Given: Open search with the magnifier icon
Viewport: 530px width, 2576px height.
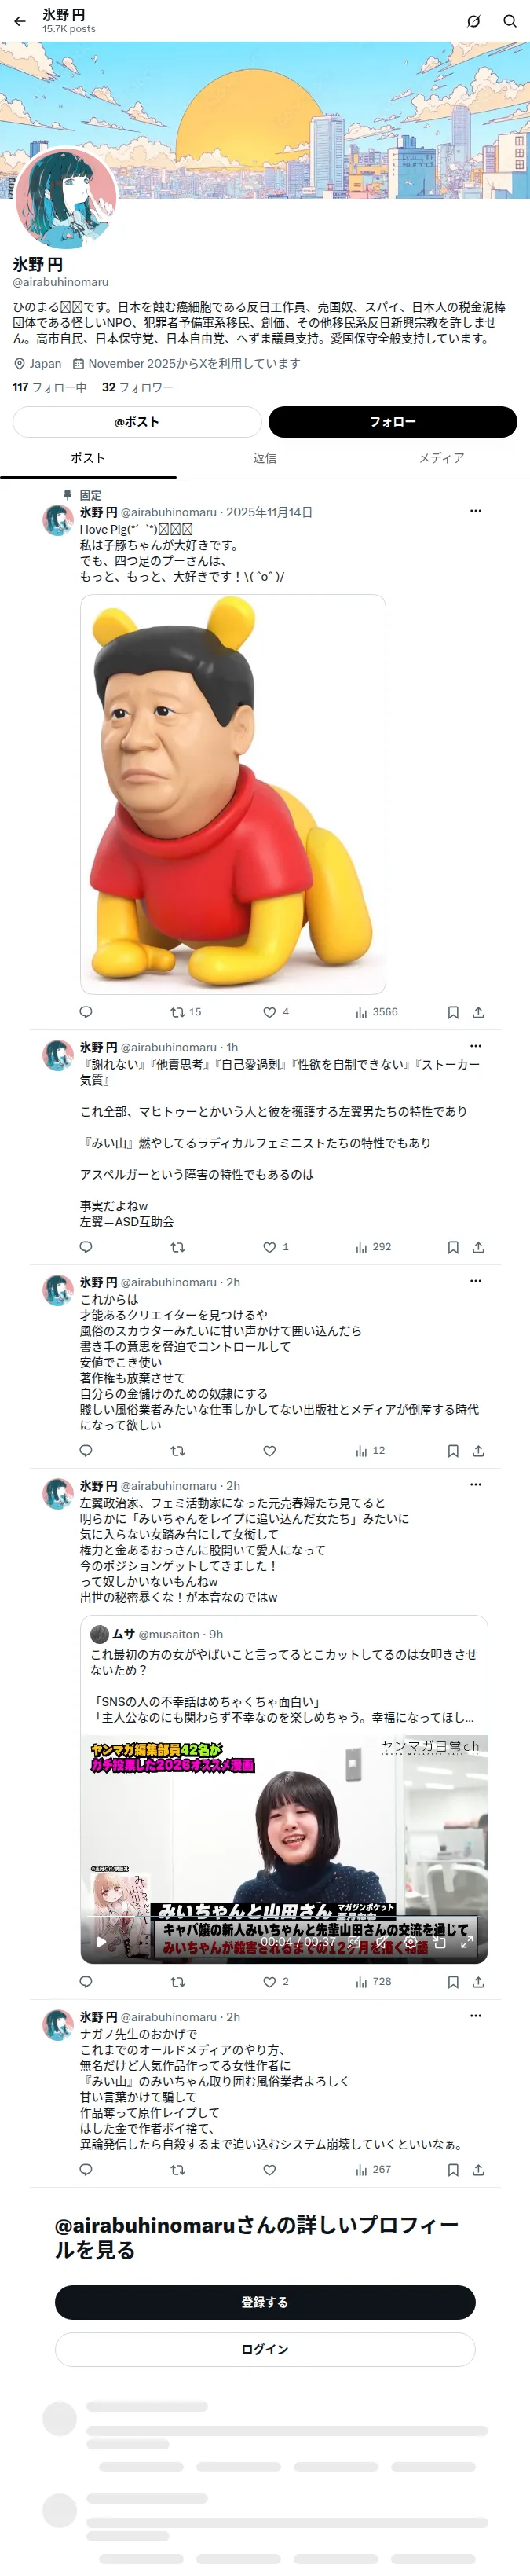Looking at the screenshot, I should tap(509, 21).
